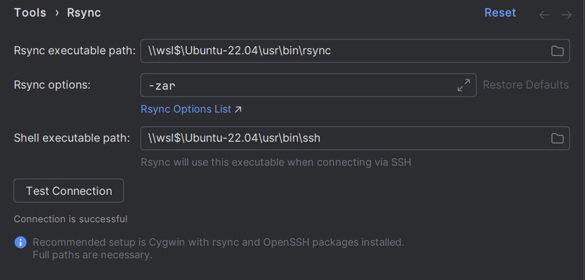Click the breadcrumb chevron after Tools
Viewport: 585px width, 280px height.
pos(57,13)
